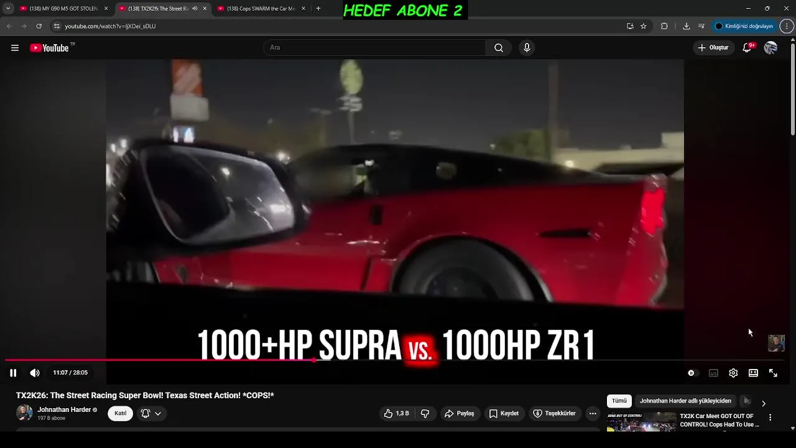Click the TX2K Car Meet GOT OUT OF CONTROL title
The image size is (796, 448).
tap(720, 420)
